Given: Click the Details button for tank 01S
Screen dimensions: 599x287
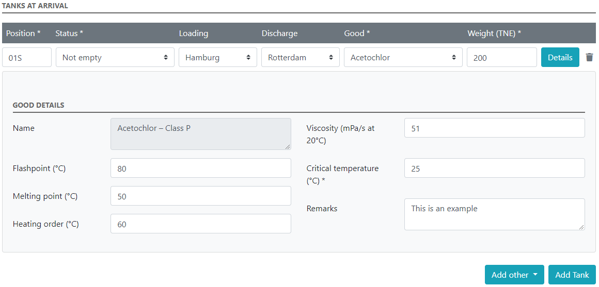Looking at the screenshot, I should tap(560, 57).
